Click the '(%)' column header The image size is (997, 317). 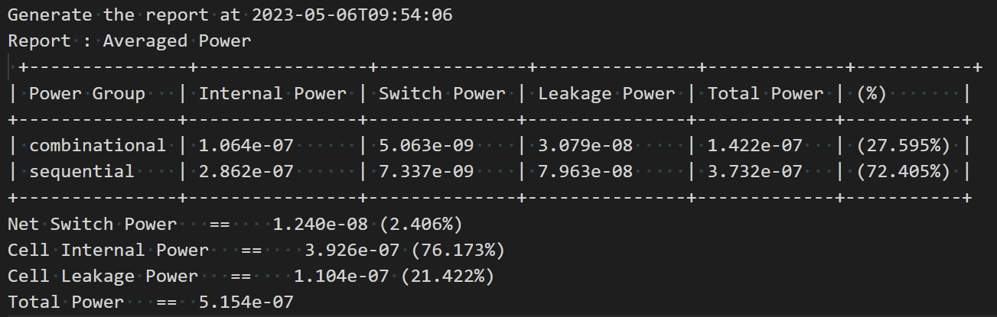point(872,94)
